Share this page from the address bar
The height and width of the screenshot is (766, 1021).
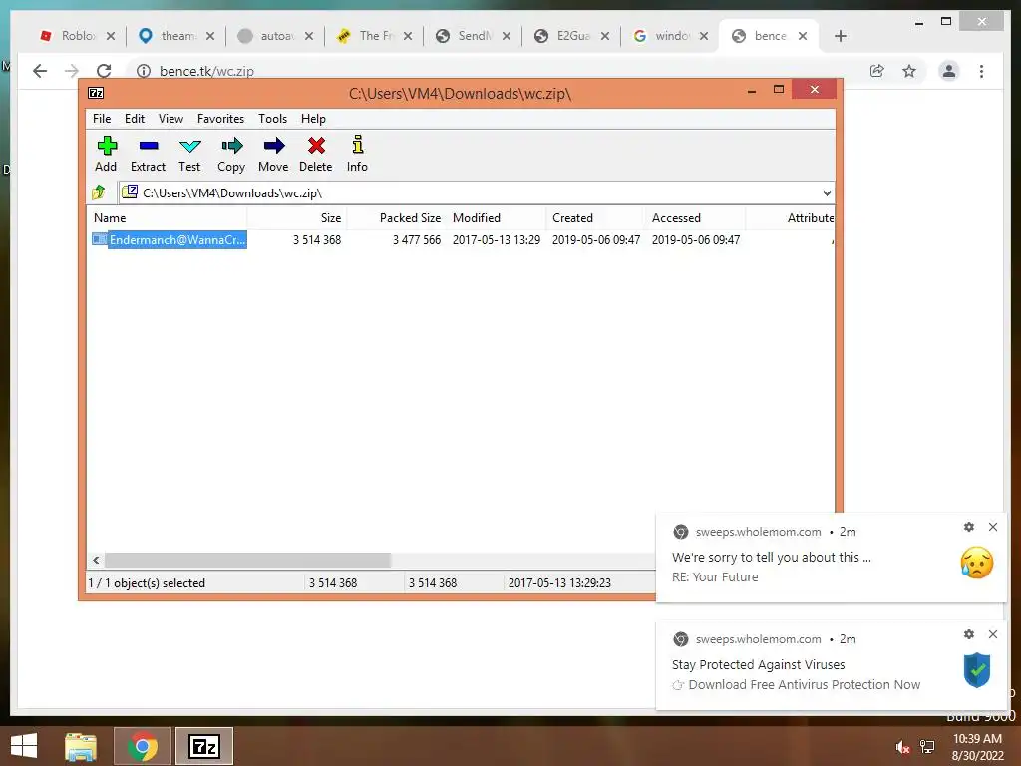[877, 71]
